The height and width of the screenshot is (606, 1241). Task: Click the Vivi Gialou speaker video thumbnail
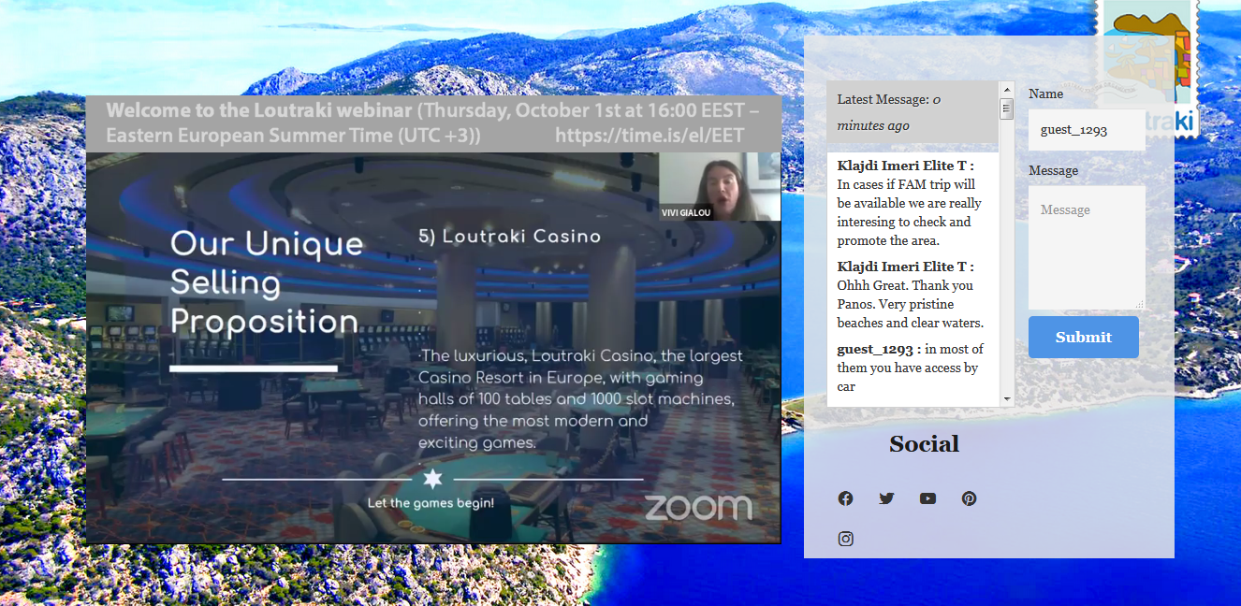pos(720,186)
